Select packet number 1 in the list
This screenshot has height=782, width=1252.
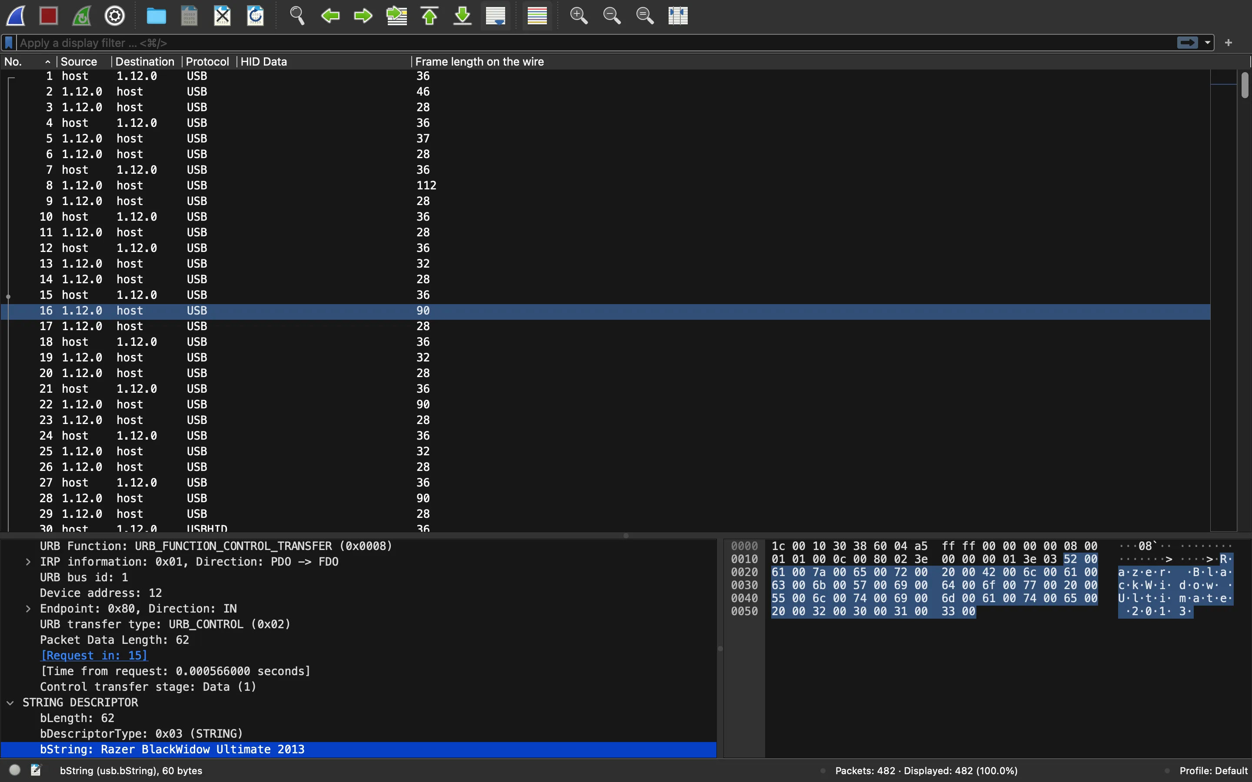[x=605, y=76]
